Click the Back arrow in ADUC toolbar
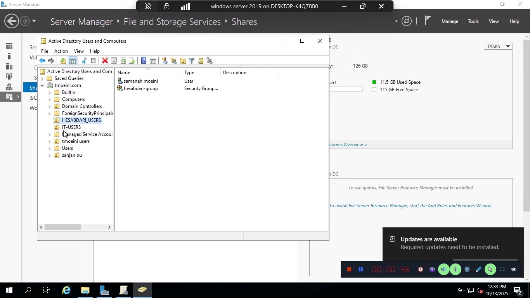530x298 pixels. 42,61
